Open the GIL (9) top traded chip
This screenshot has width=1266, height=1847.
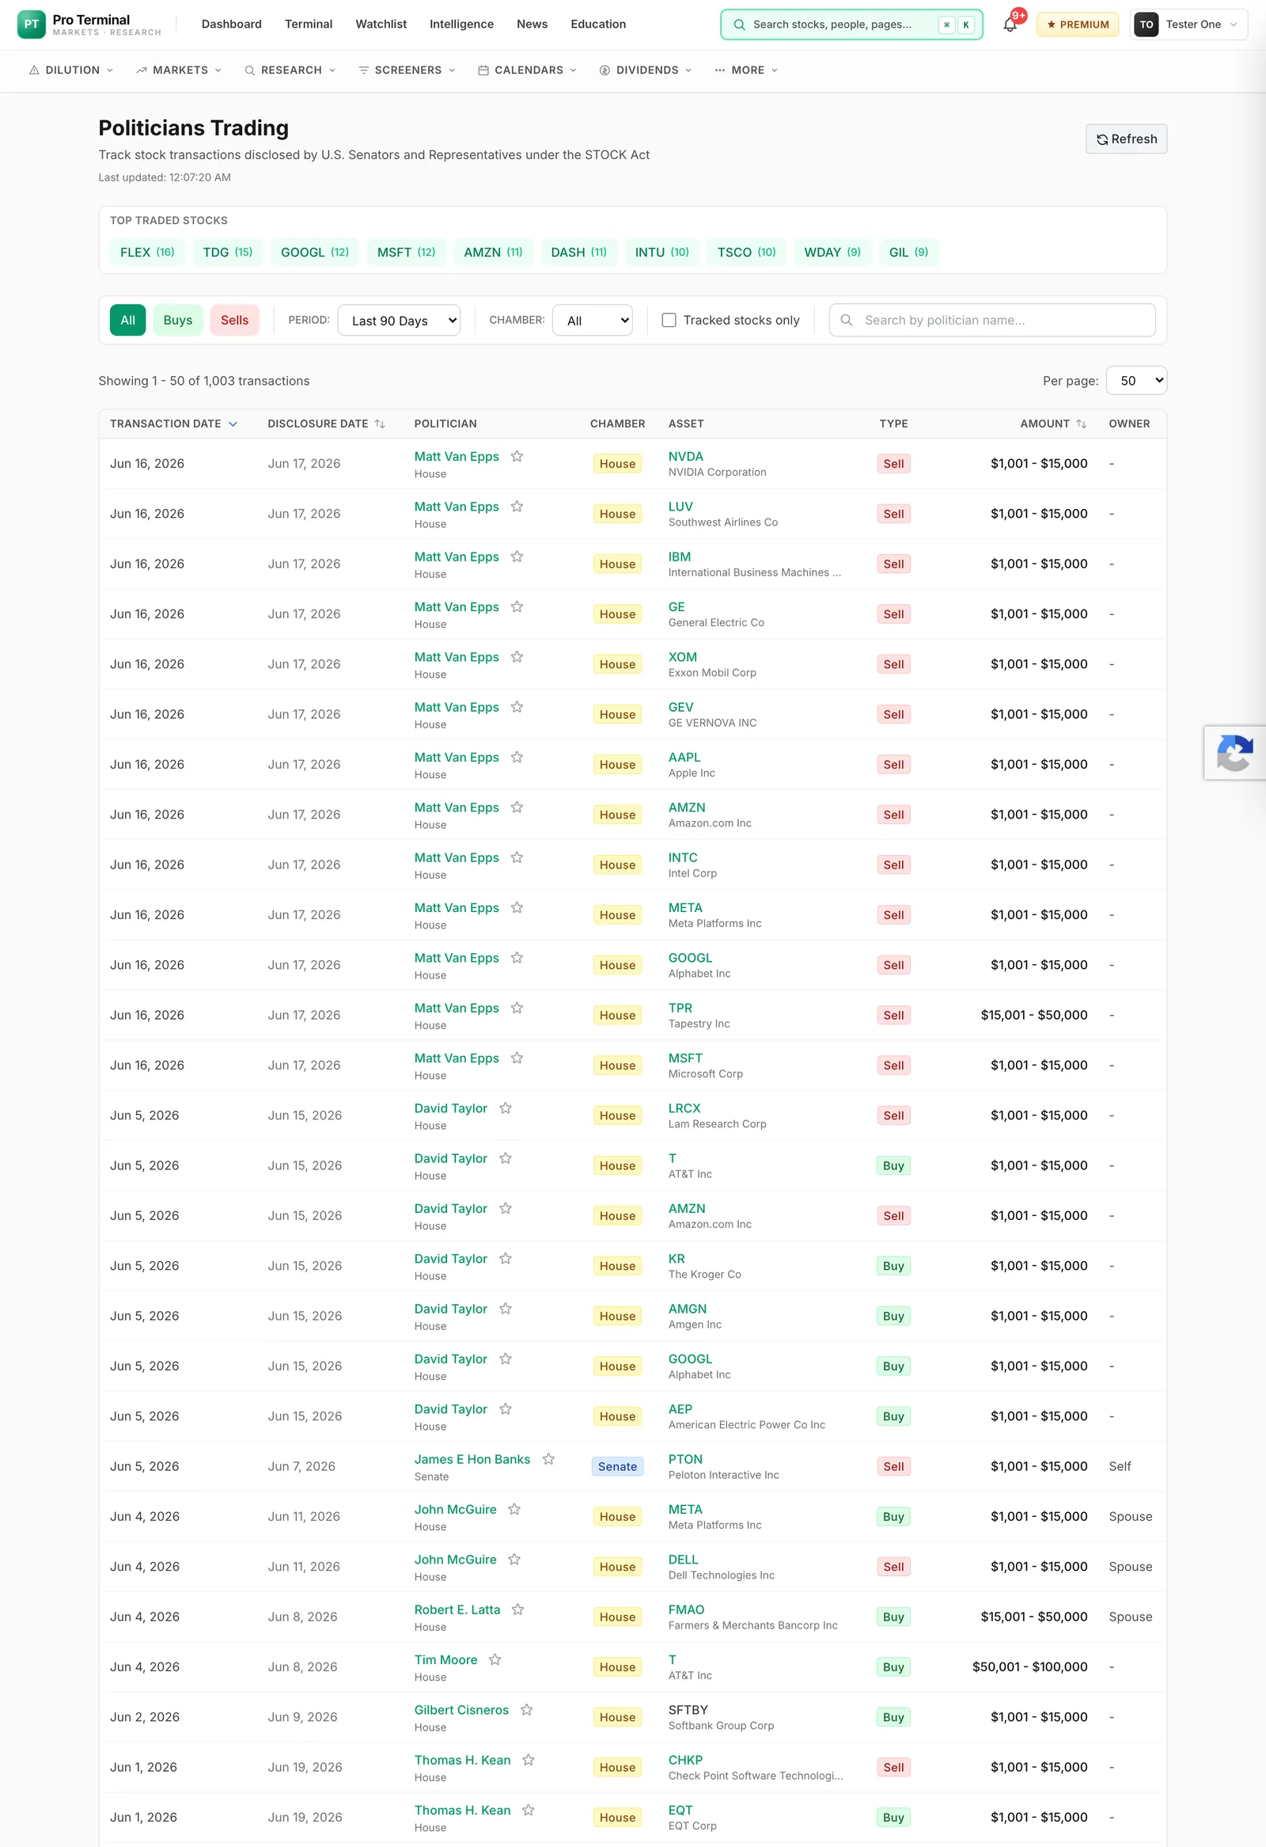pos(908,252)
